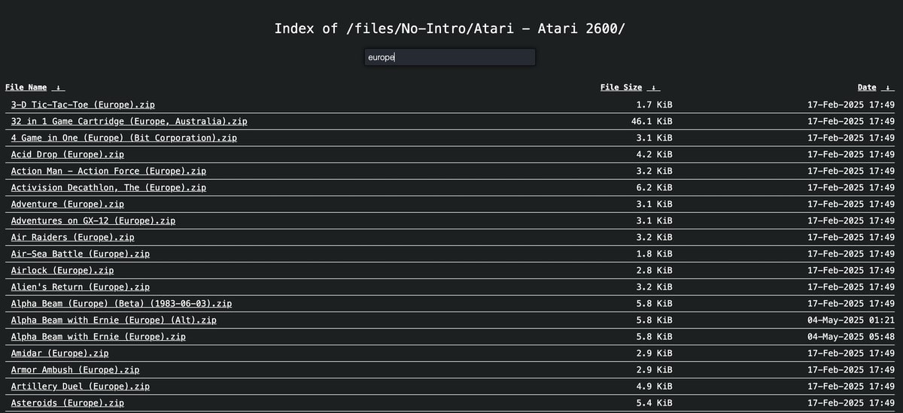Open Air-Sea Battle (Europe).zip link
The image size is (903, 413).
81,254
